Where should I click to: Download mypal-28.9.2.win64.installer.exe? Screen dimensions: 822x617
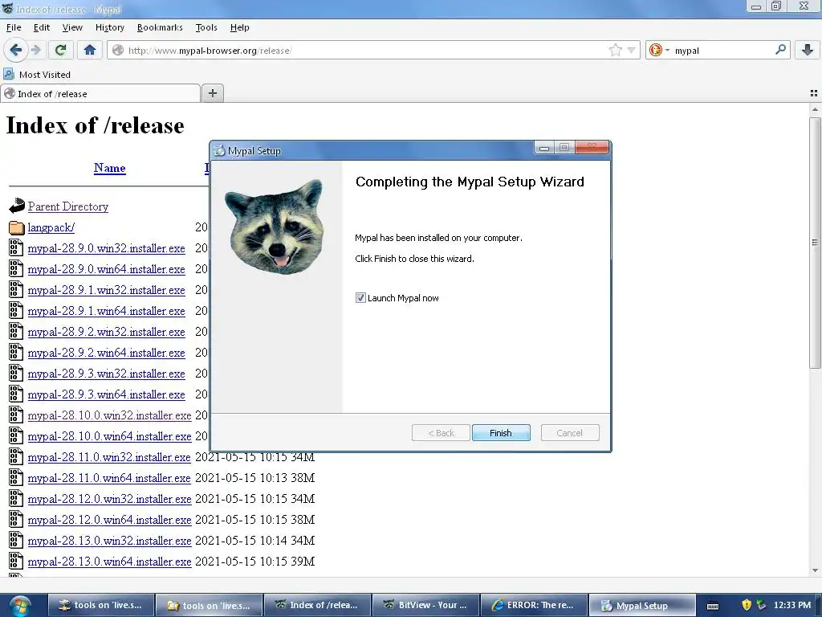[107, 353]
